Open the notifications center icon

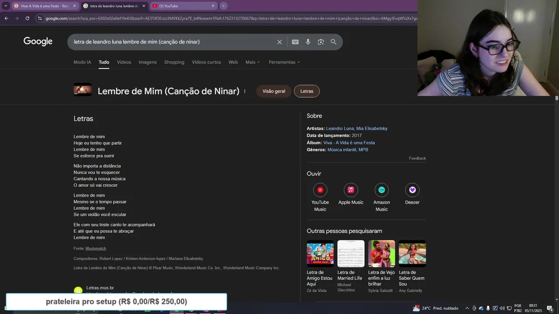pos(550,308)
